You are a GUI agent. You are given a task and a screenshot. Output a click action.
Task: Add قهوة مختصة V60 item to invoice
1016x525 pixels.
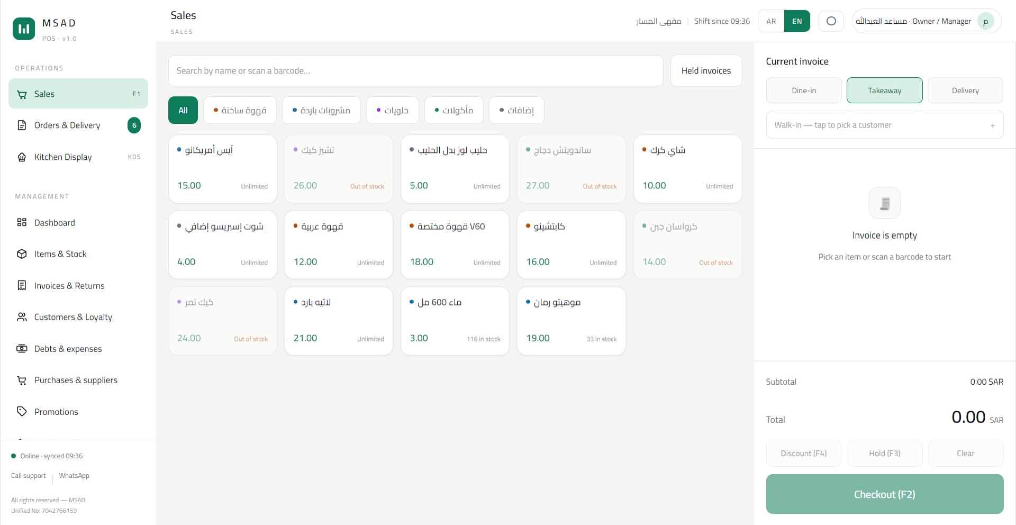click(455, 245)
